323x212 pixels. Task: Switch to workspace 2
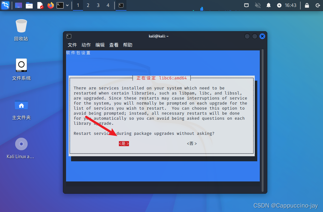tap(88, 5)
